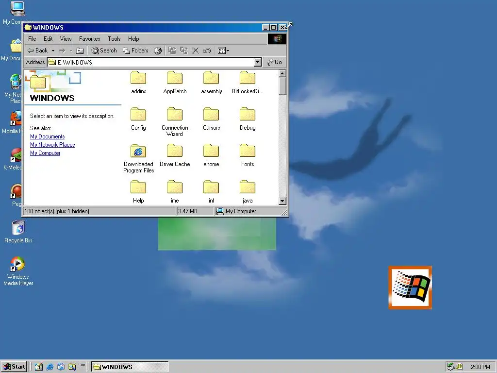Click the Undo toolbar icon
Viewport: 497px width, 373px height.
tap(207, 51)
